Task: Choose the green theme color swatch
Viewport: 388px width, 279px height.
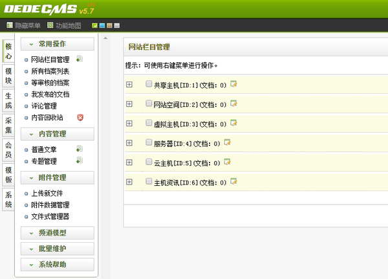Action: pos(94,25)
